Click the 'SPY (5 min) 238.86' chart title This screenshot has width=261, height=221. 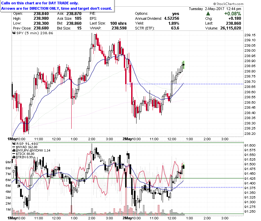coord(35,33)
